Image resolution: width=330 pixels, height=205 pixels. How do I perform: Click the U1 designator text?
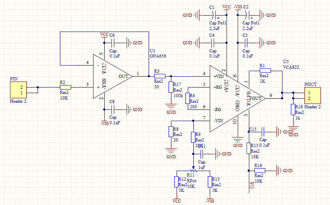click(152, 51)
